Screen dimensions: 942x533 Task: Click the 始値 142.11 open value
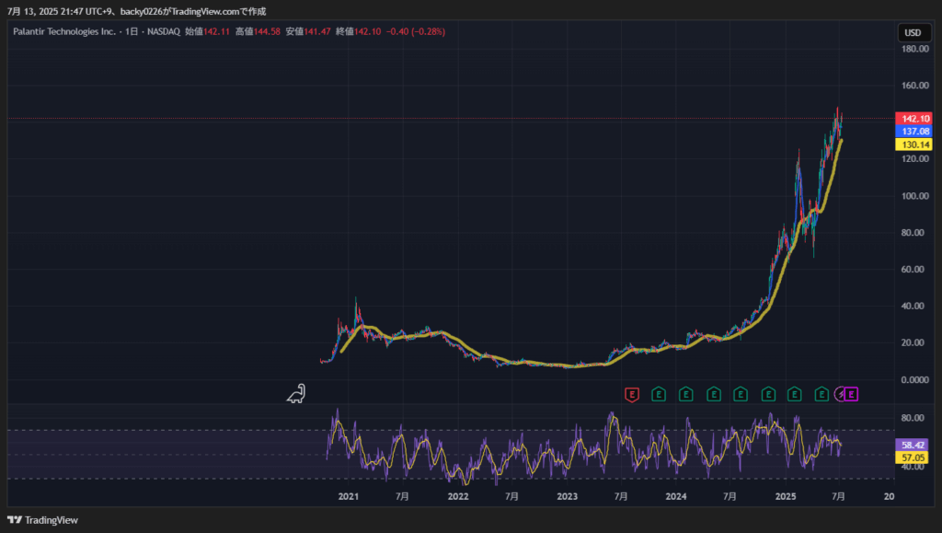tap(207, 31)
